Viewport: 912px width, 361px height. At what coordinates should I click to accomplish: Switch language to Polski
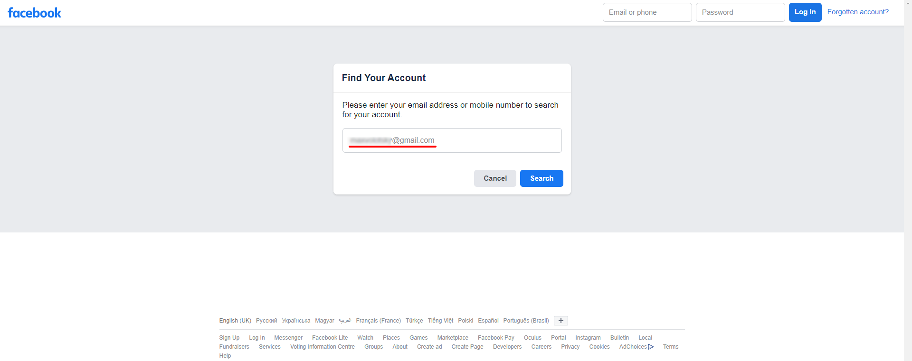click(x=465, y=321)
